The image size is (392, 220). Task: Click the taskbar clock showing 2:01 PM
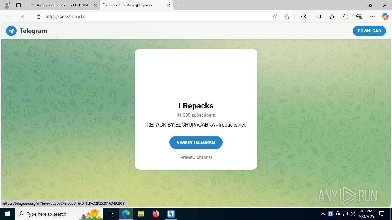click(x=366, y=214)
